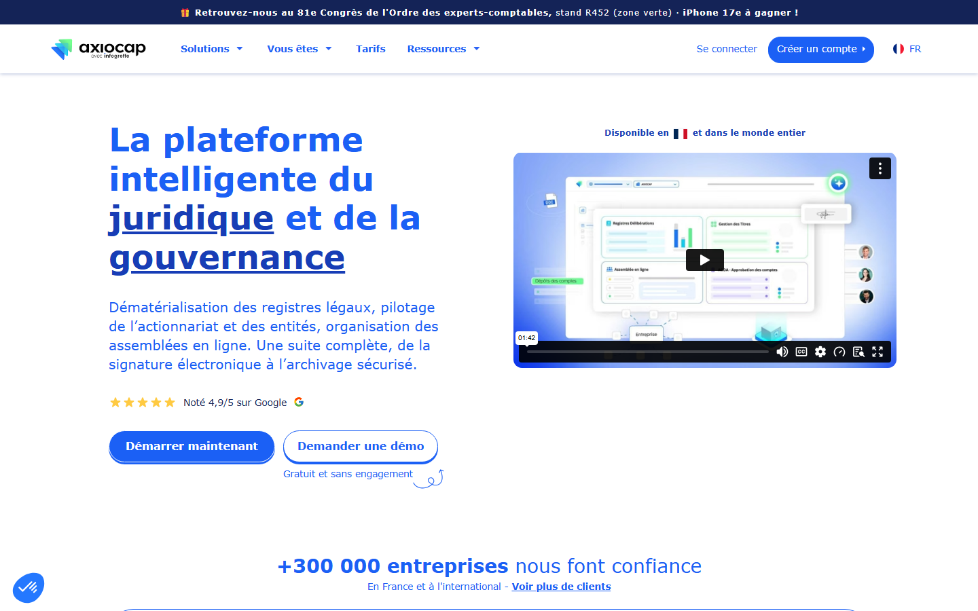
Task: Enter fullscreen mode for the video
Action: (877, 352)
